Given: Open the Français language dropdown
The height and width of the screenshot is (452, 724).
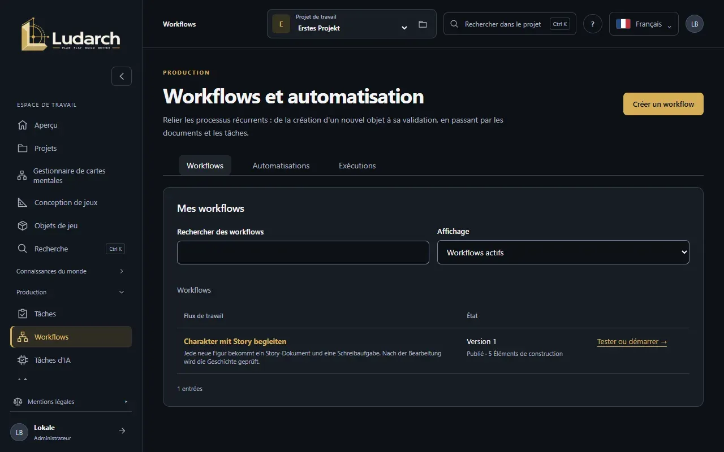Looking at the screenshot, I should pyautogui.click(x=644, y=24).
